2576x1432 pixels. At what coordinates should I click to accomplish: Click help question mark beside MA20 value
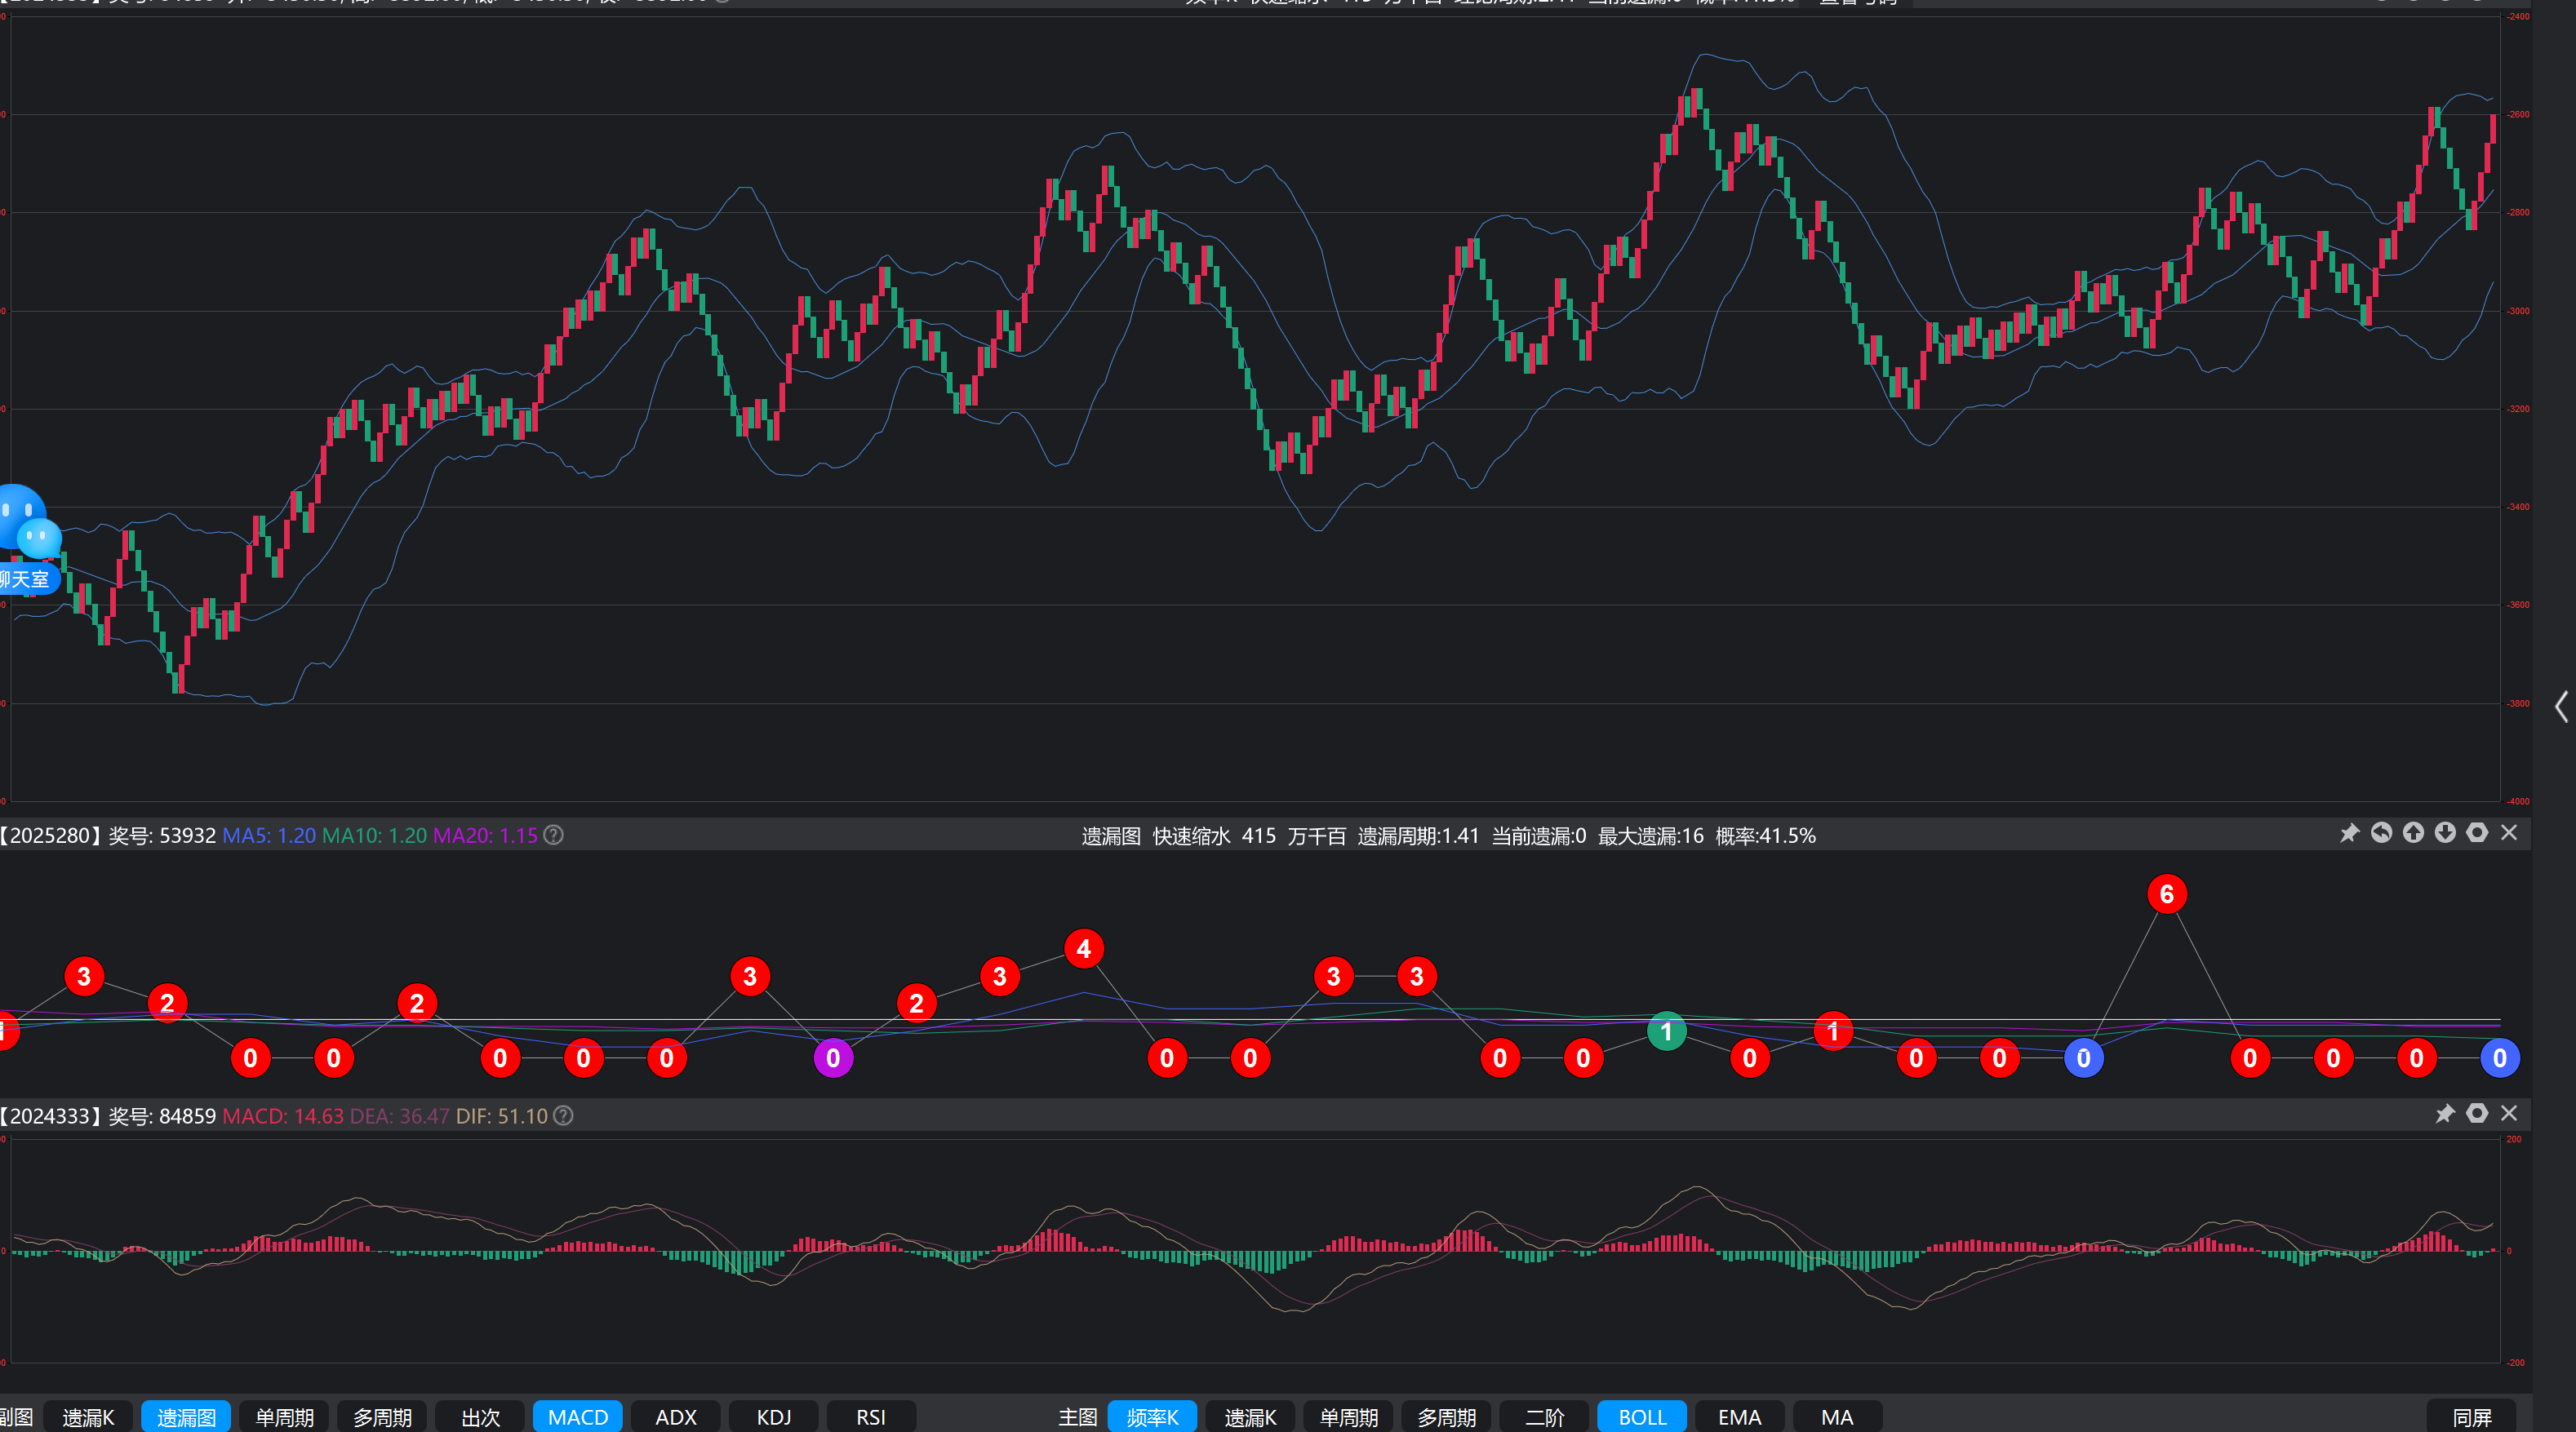click(x=553, y=835)
